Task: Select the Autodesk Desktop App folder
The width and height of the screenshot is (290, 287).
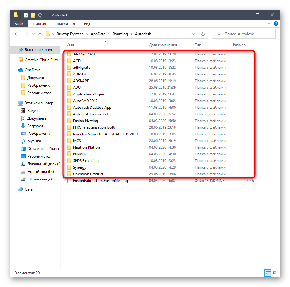Action: 92,108
